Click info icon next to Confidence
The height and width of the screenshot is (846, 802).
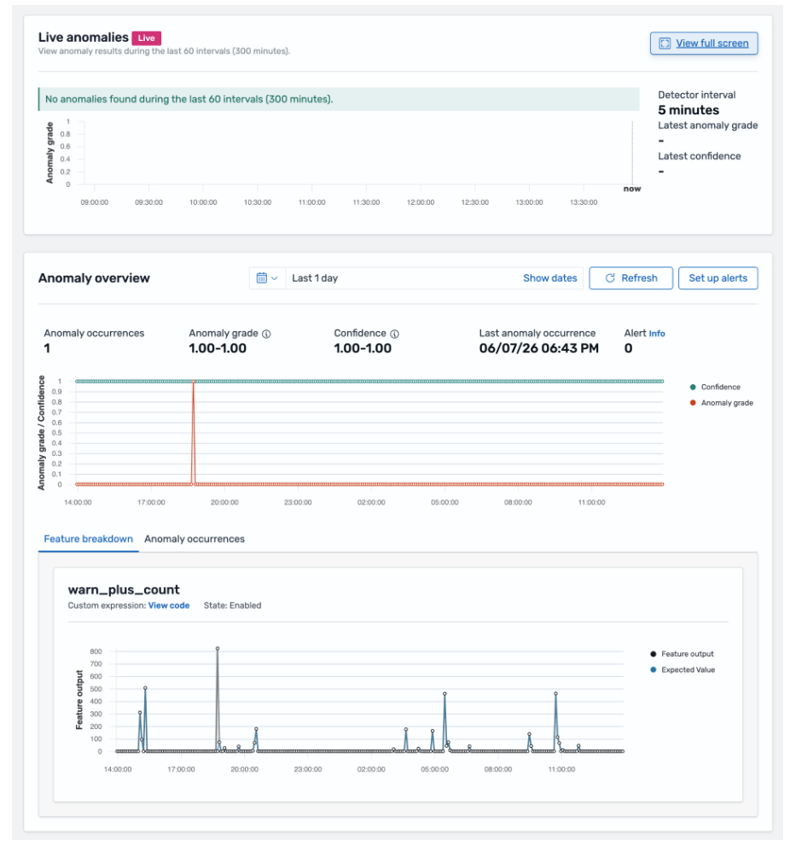click(x=394, y=334)
